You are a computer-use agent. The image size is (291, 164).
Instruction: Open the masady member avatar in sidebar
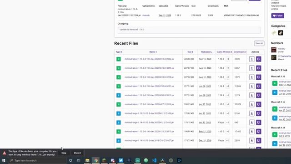pyautogui.click(x=274, y=50)
